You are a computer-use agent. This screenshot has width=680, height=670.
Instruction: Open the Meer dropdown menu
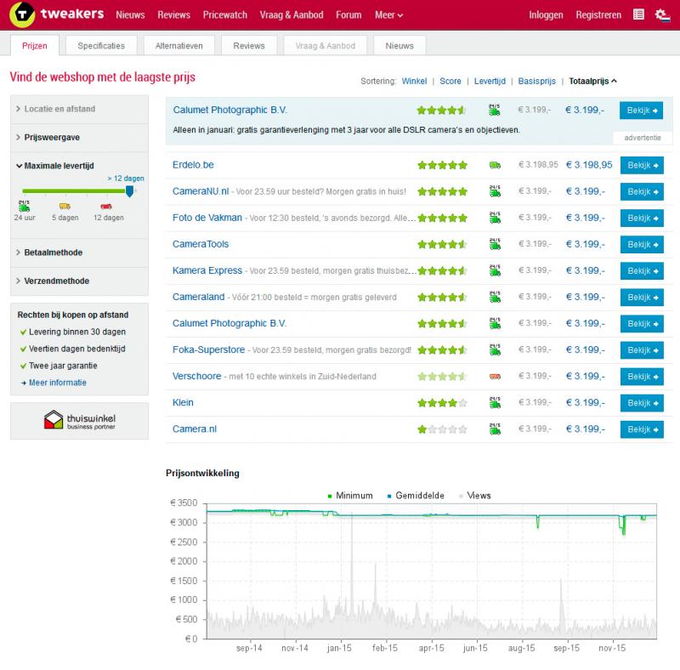pyautogui.click(x=389, y=15)
